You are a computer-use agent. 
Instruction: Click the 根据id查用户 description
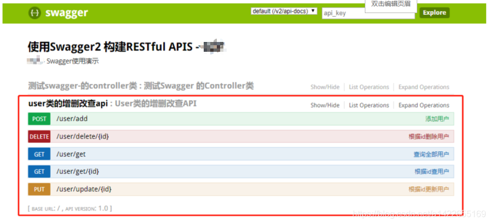[x=432, y=172]
